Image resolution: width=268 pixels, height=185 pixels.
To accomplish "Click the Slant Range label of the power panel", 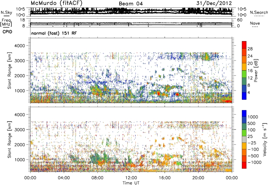I will point(9,70).
